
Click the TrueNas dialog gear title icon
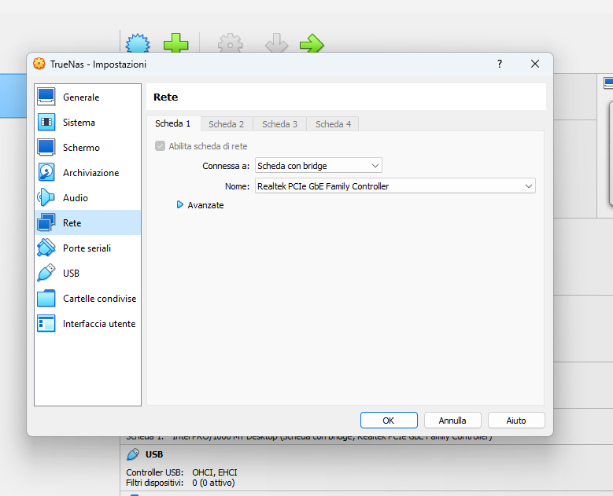(39, 64)
